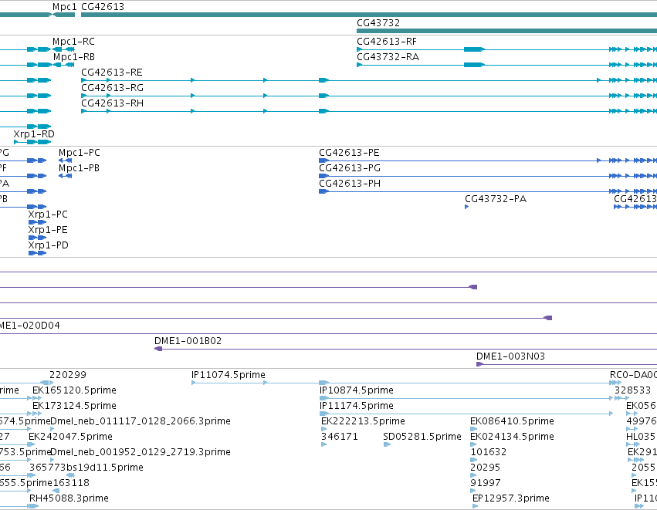Click the CG43732-PA protein arrow glyph
657x510 pixels.
[x=467, y=207]
